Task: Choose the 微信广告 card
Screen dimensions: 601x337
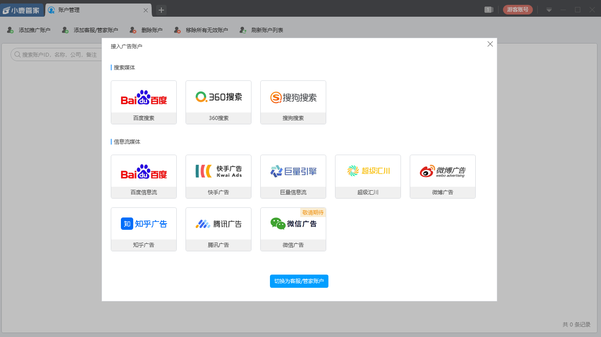Action: coord(293,229)
